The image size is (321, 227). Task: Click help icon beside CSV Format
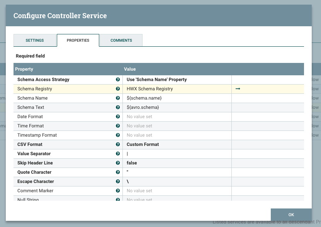118,144
